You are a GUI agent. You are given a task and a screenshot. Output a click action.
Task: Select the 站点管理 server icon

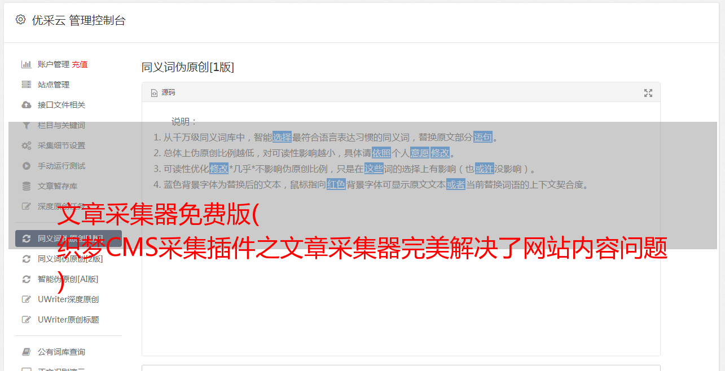(26, 85)
